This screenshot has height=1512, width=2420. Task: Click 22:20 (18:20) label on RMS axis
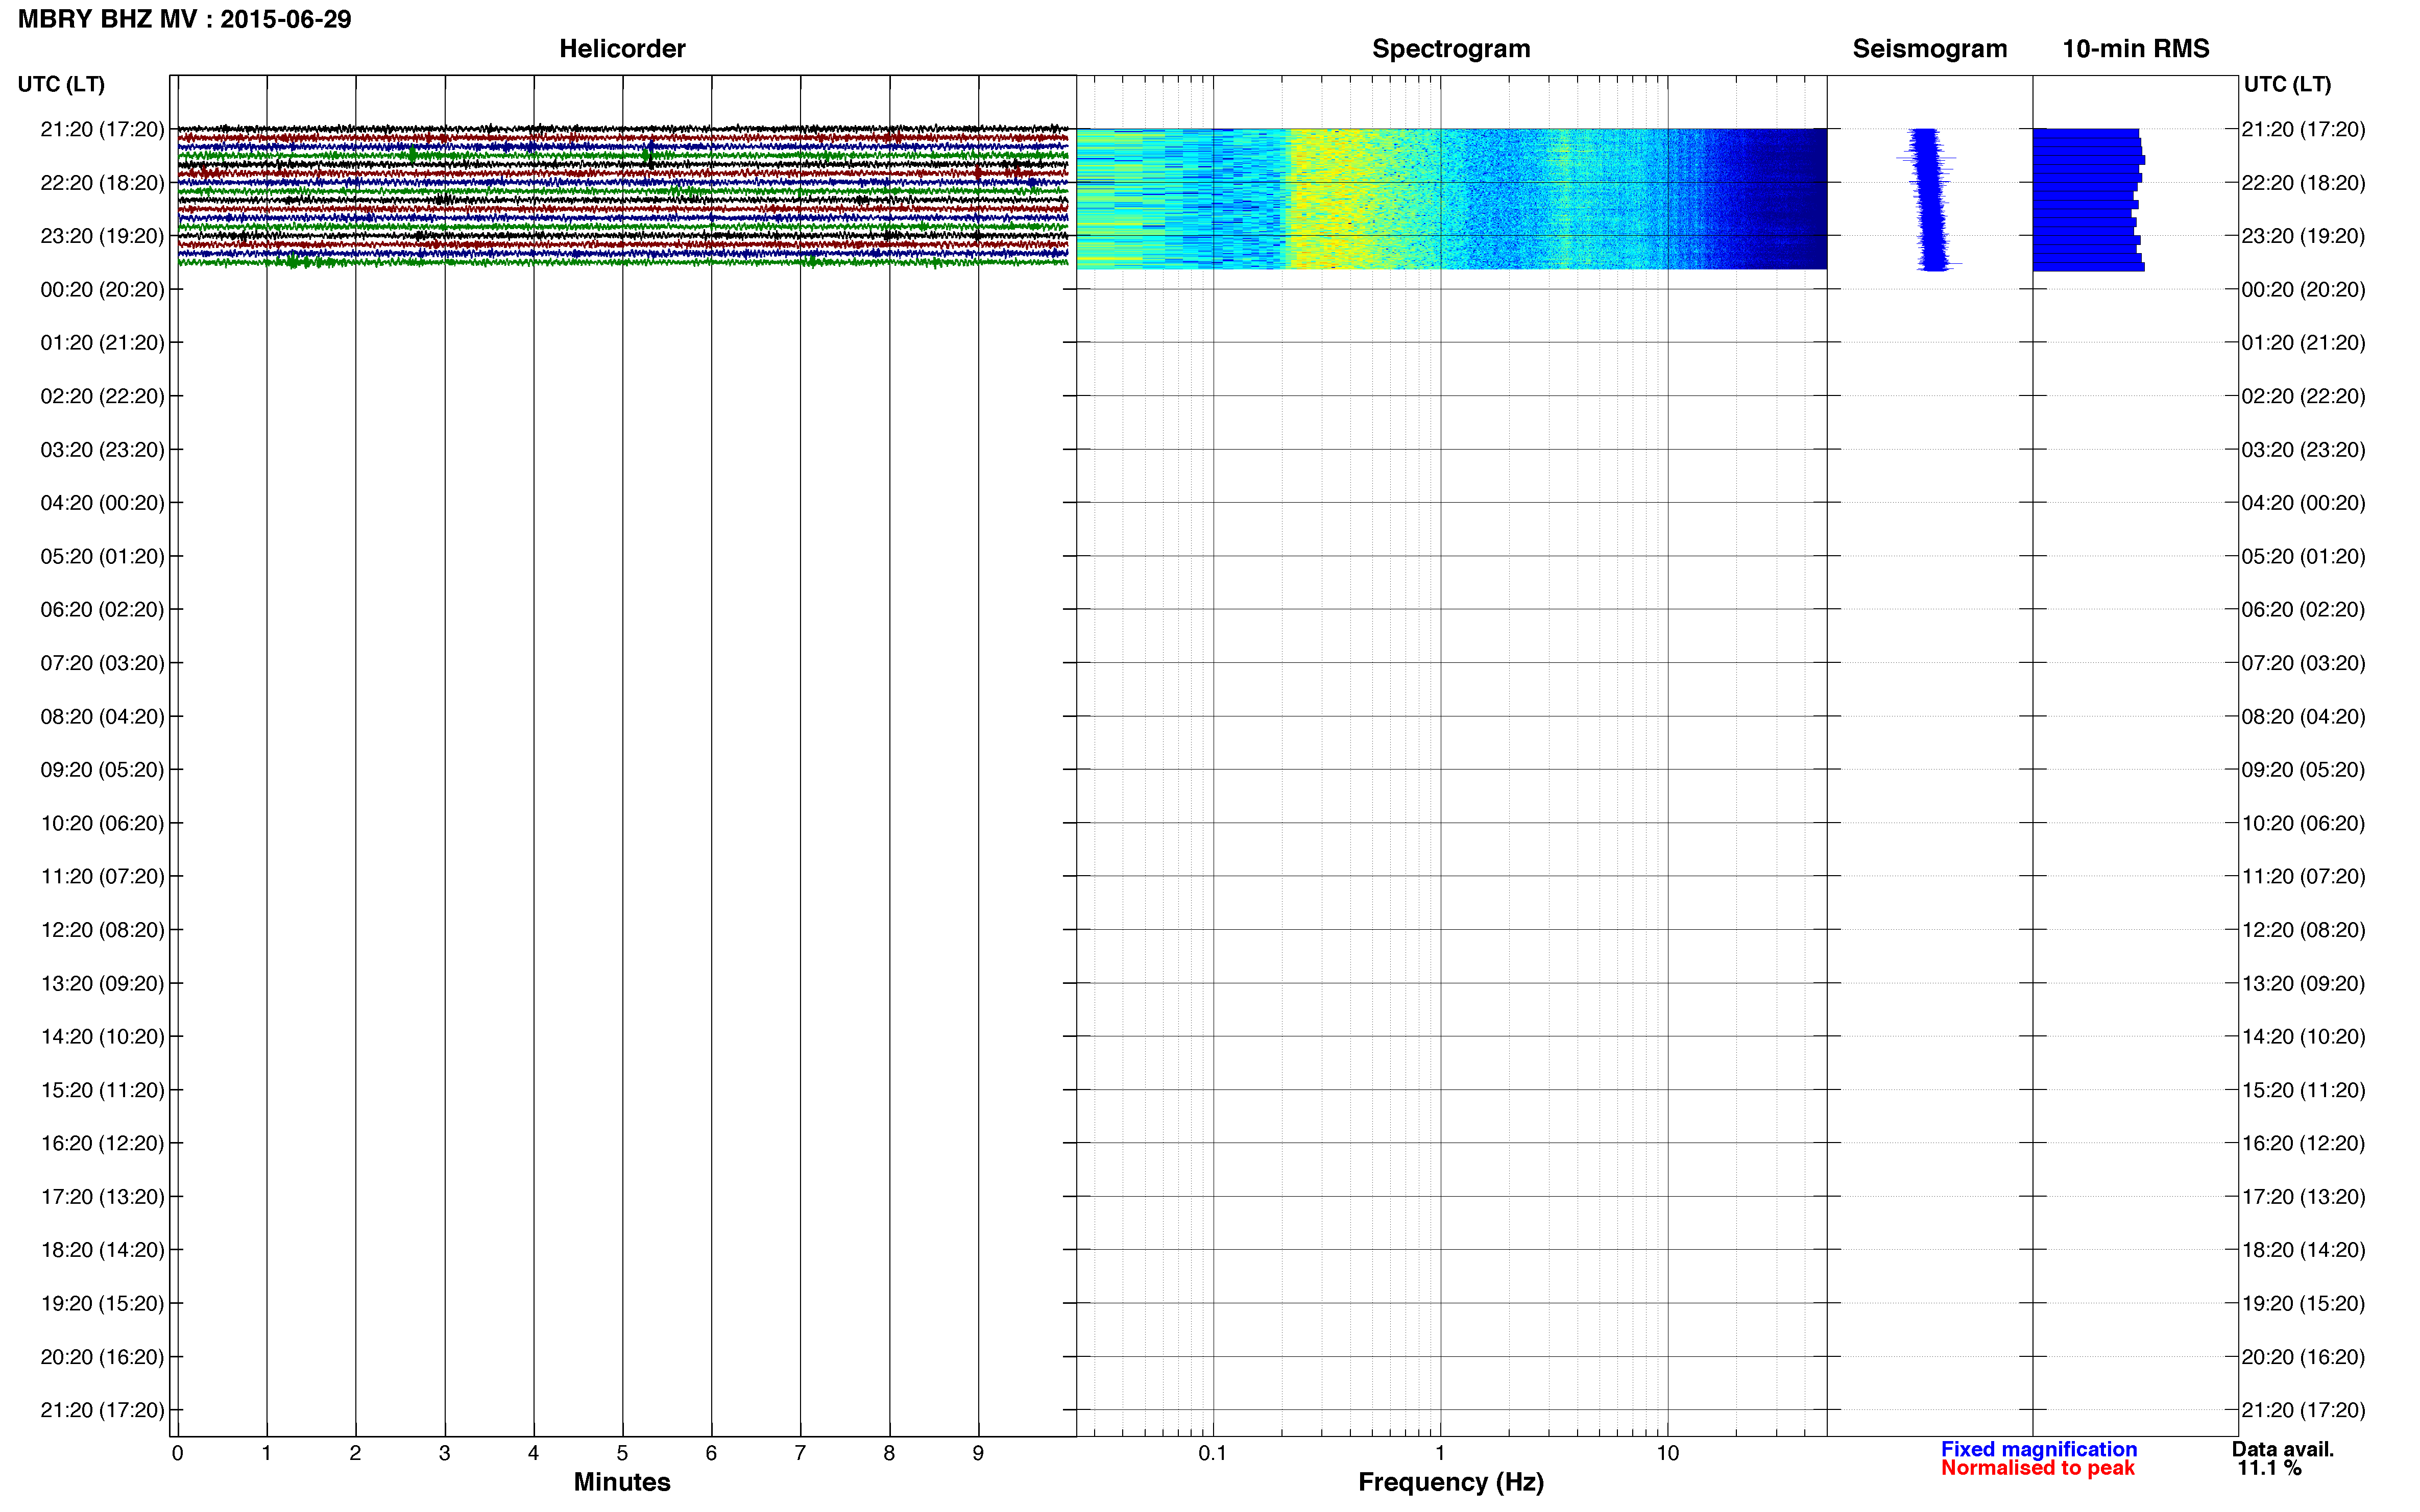click(x=2303, y=183)
